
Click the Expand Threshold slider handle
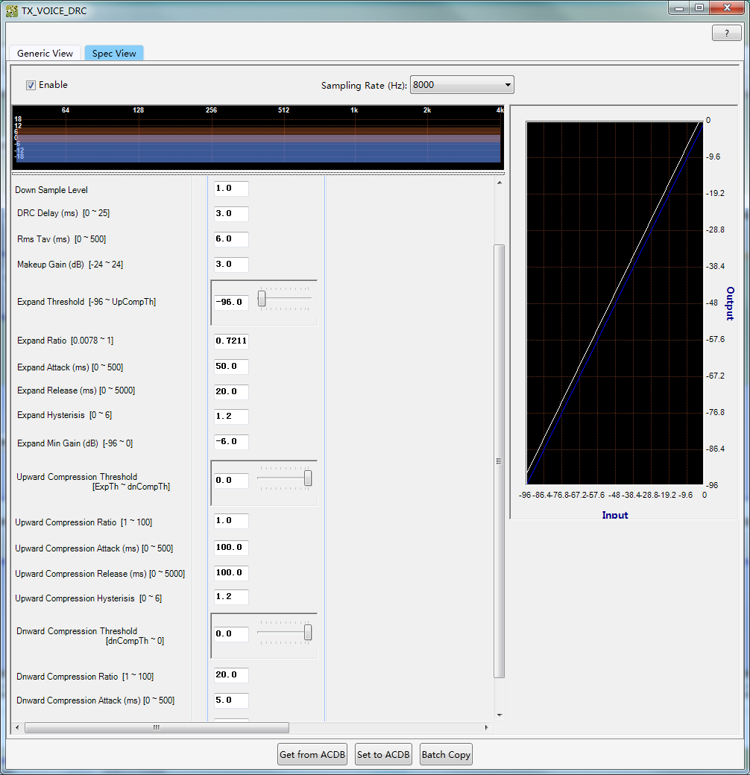point(262,299)
